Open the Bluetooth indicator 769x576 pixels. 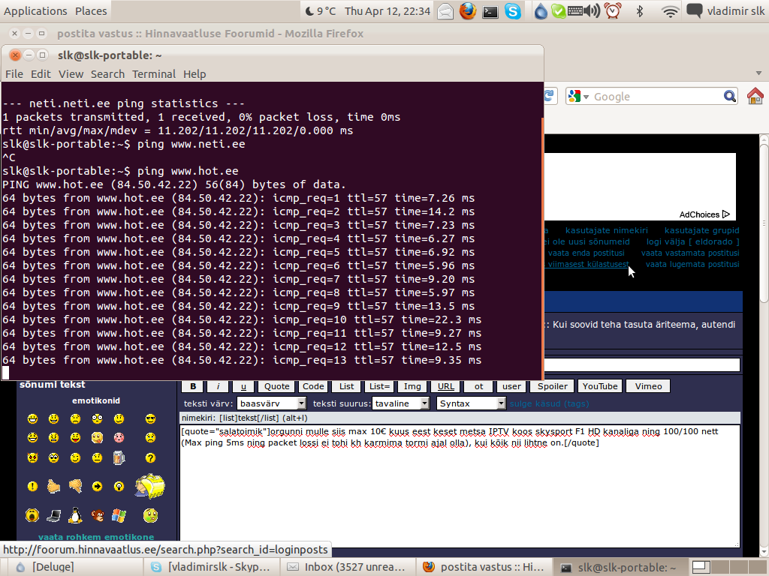[x=640, y=10]
